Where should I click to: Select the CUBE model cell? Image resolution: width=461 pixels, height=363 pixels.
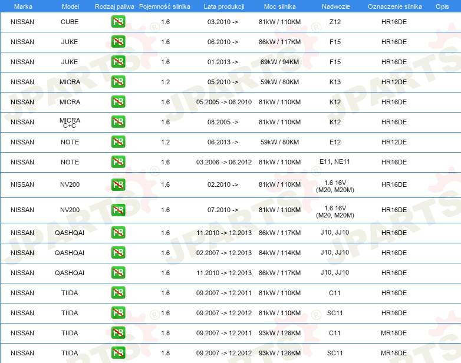tap(70, 22)
